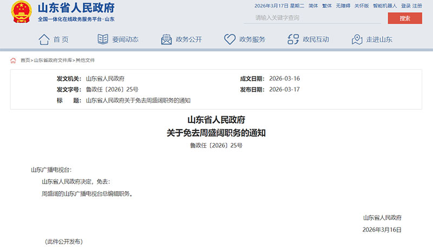Click the house icon beside 首页
Viewport: 433px width, 247px height.
(44, 39)
